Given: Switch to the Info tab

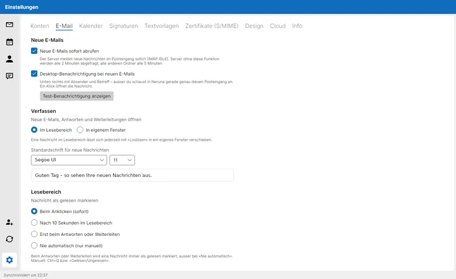Looking at the screenshot, I should (297, 26).
